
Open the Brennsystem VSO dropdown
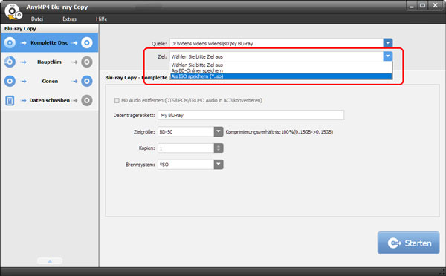(219, 165)
